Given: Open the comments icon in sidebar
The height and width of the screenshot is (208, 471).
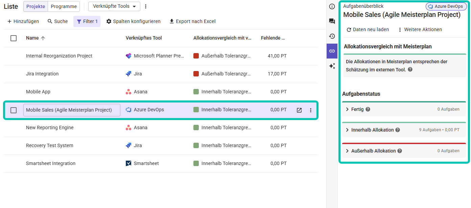Looking at the screenshot, I should (x=332, y=21).
